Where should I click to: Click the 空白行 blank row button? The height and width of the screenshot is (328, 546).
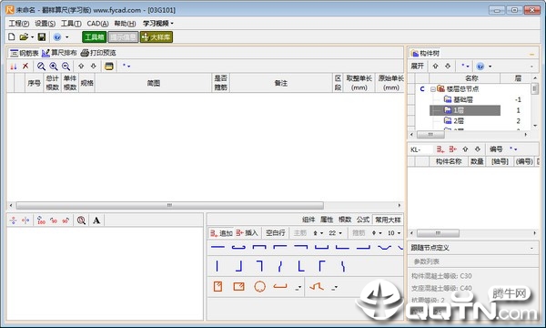[x=275, y=233]
